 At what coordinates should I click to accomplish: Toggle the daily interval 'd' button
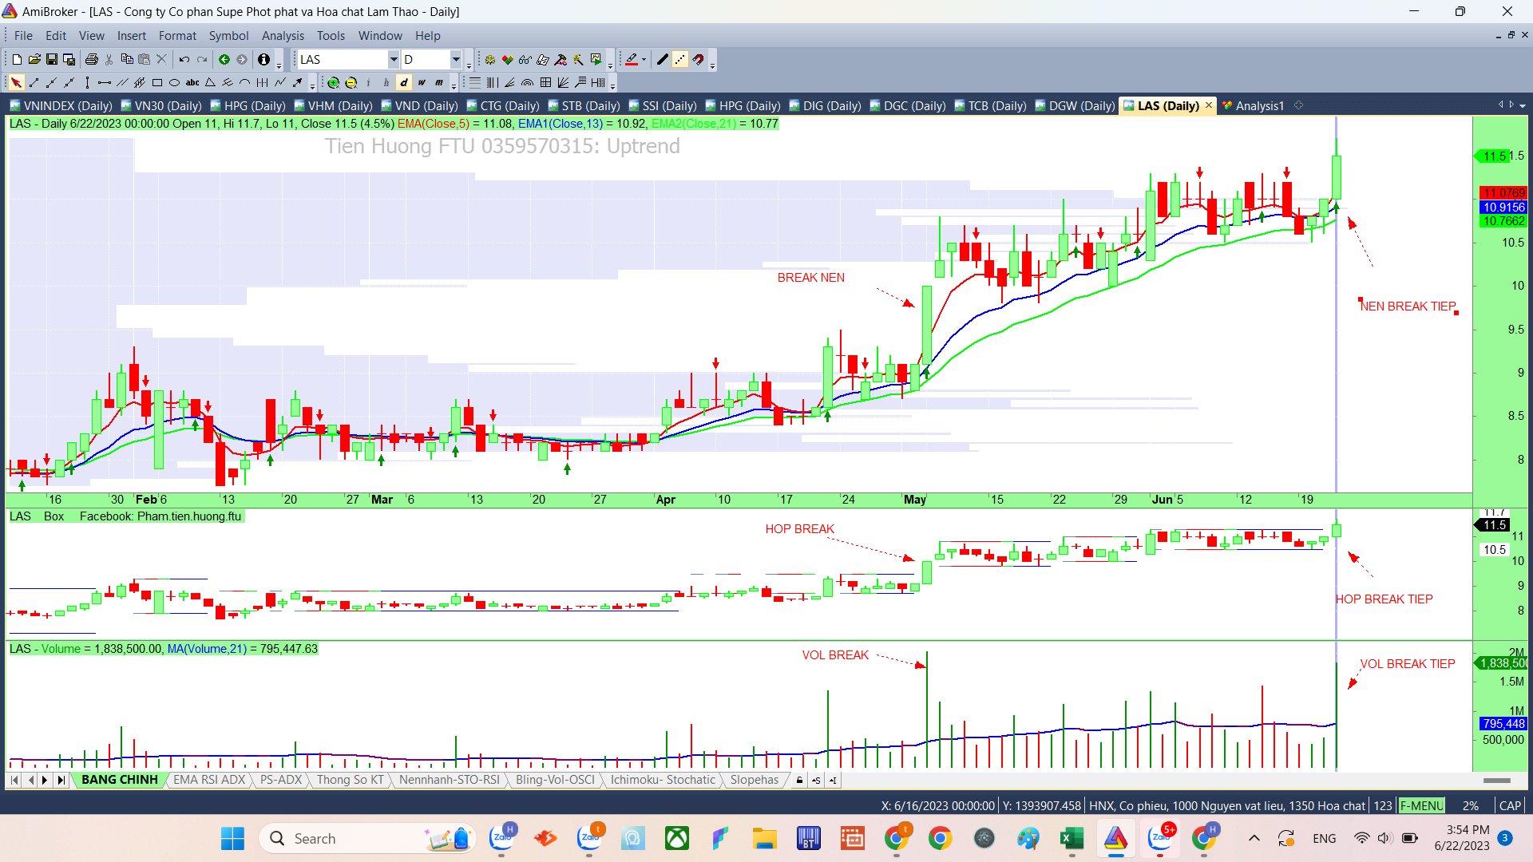(404, 82)
